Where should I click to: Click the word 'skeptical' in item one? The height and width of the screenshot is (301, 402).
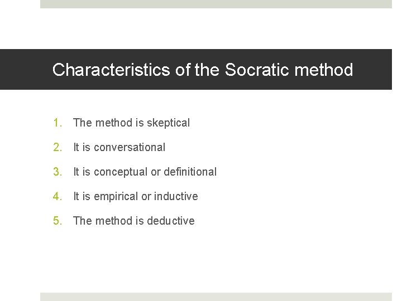tap(168, 123)
